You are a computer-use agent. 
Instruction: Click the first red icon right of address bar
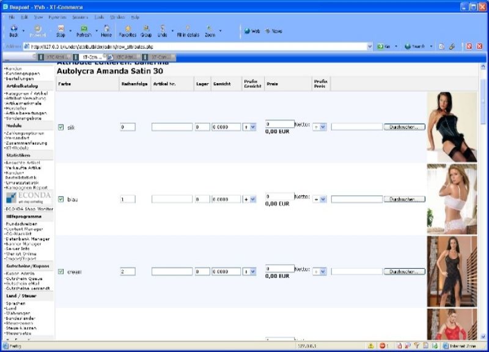(469, 46)
